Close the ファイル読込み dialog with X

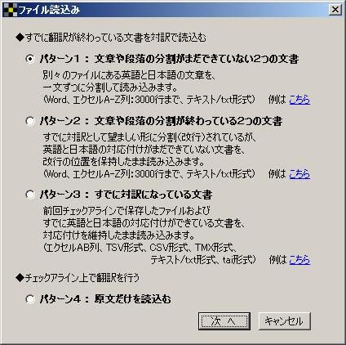coord(335,10)
